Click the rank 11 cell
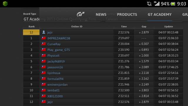188x106 pixels. click(x=31, y=96)
